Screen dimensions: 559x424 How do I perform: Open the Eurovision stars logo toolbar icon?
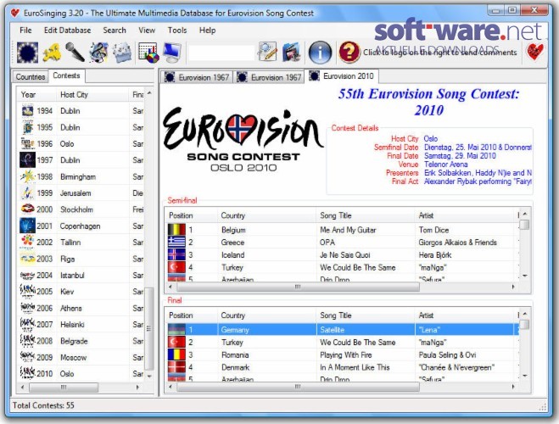tap(27, 53)
